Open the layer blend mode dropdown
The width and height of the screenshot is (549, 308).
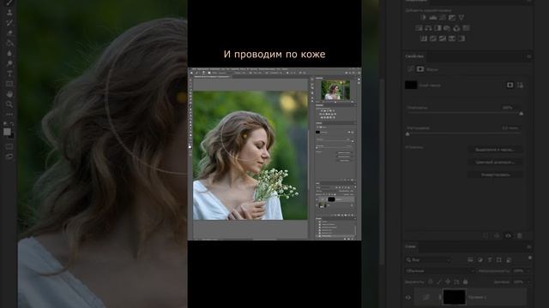coord(440,271)
